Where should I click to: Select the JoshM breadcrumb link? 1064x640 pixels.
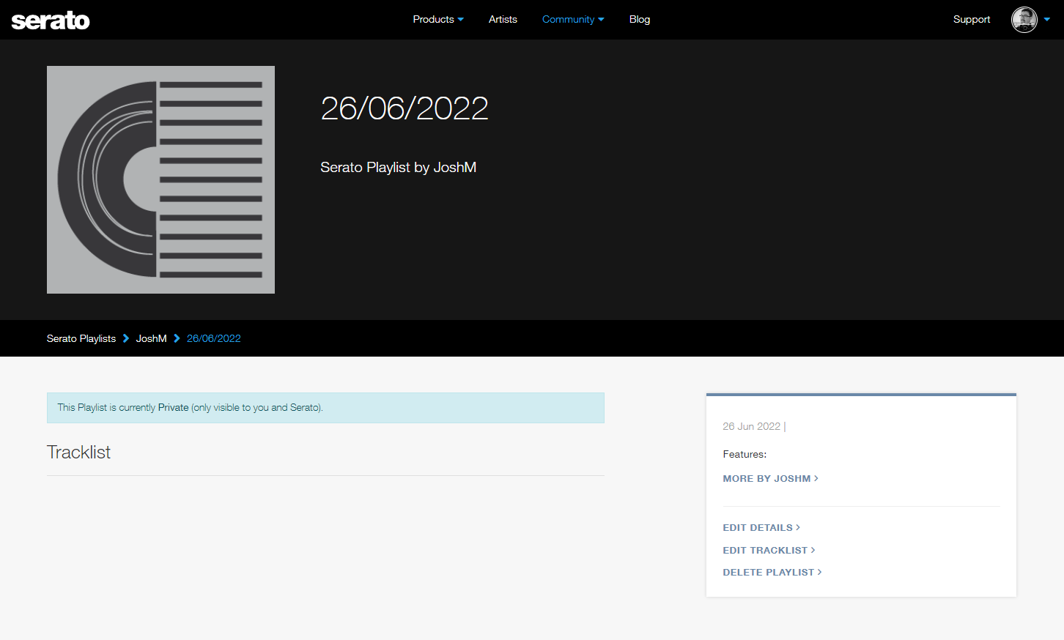[151, 338]
